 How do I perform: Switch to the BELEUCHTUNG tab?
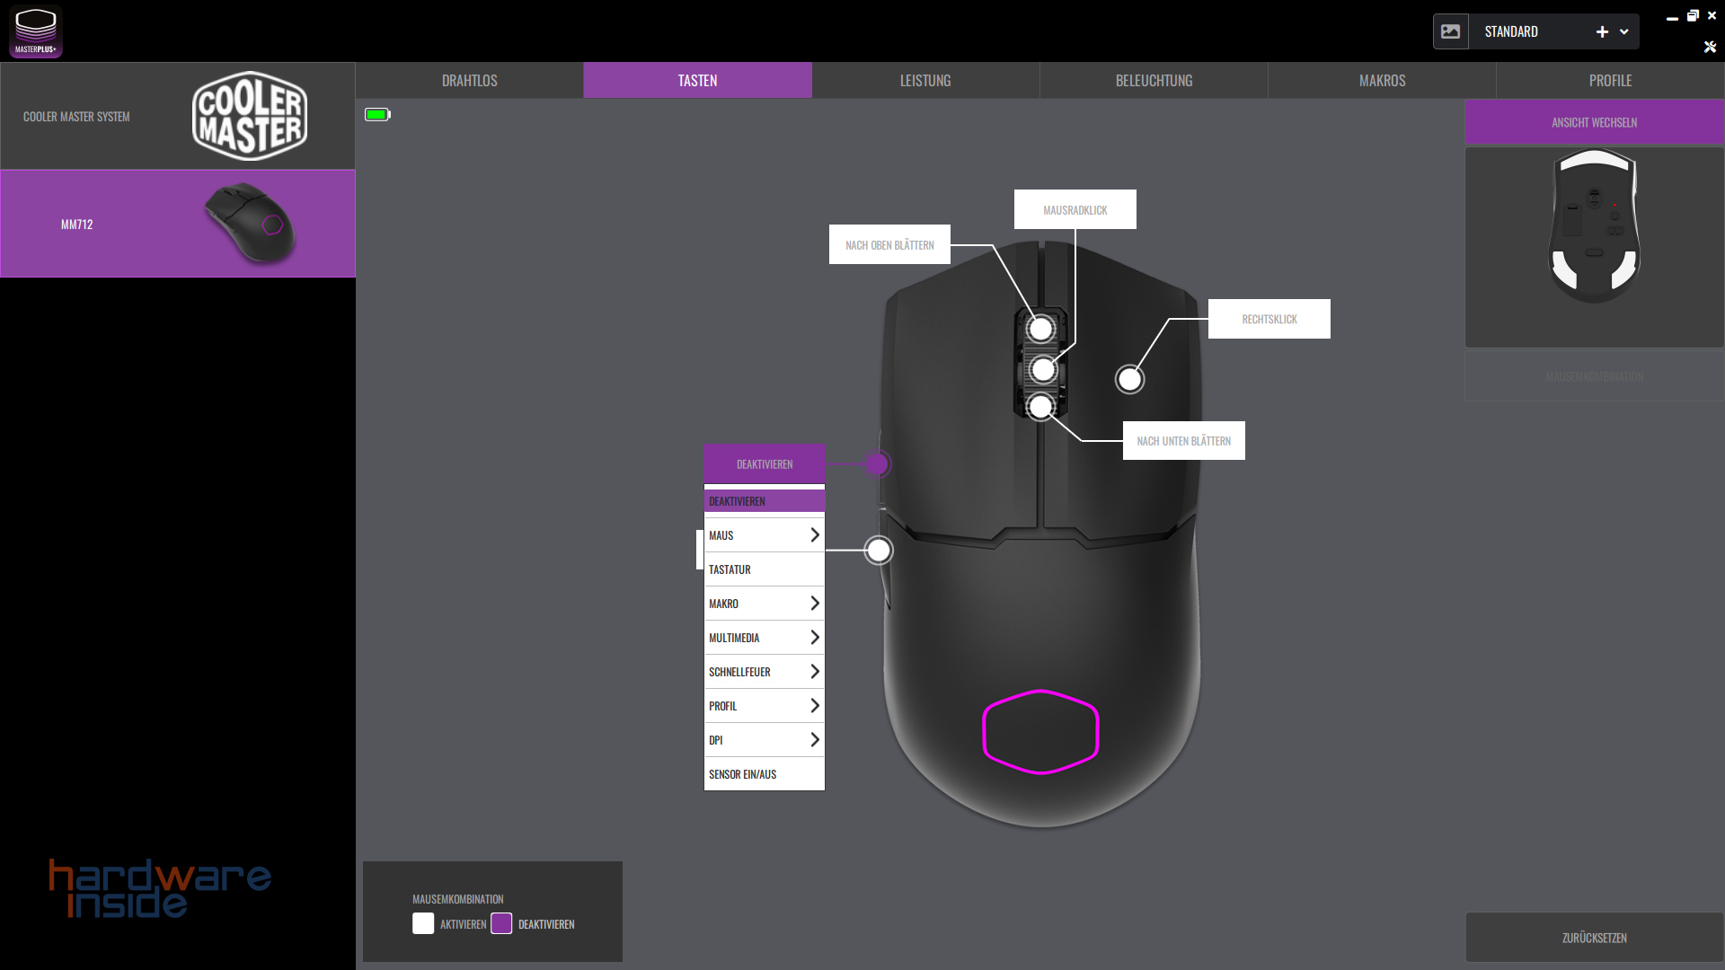pos(1153,80)
